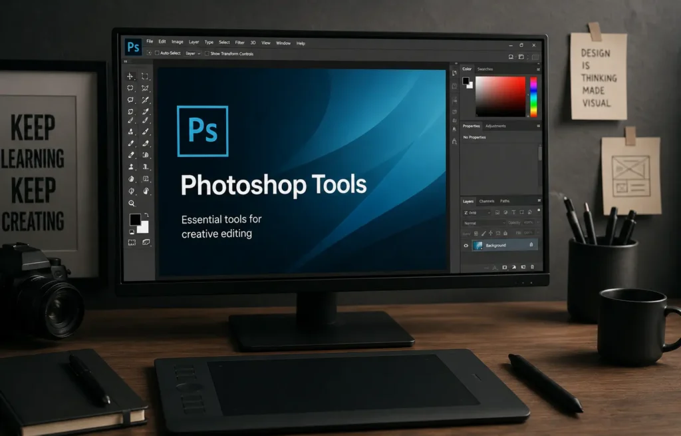Select the Properties tab

472,126
